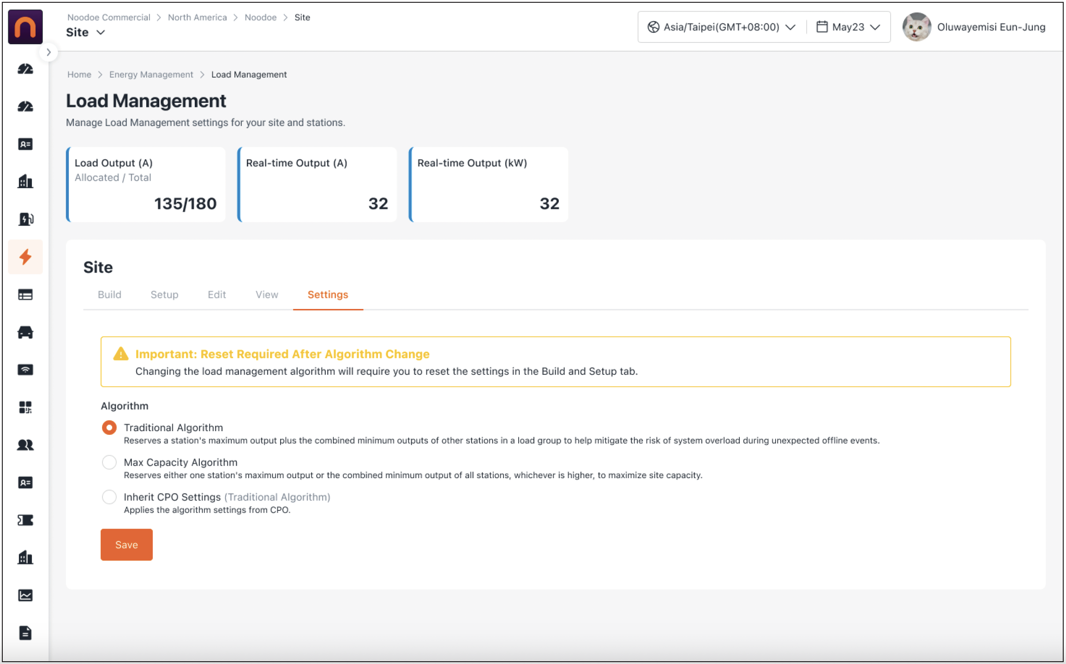This screenshot has height=664, width=1066.
Task: Expand the Asia/Taipei timezone dropdown
Action: [x=721, y=27]
